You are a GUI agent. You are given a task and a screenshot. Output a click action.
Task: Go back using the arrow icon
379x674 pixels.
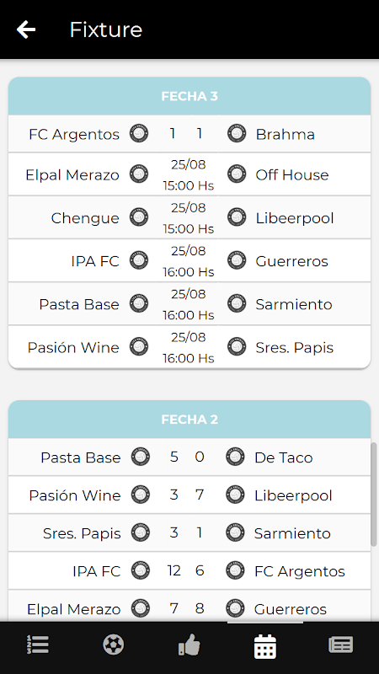(26, 29)
